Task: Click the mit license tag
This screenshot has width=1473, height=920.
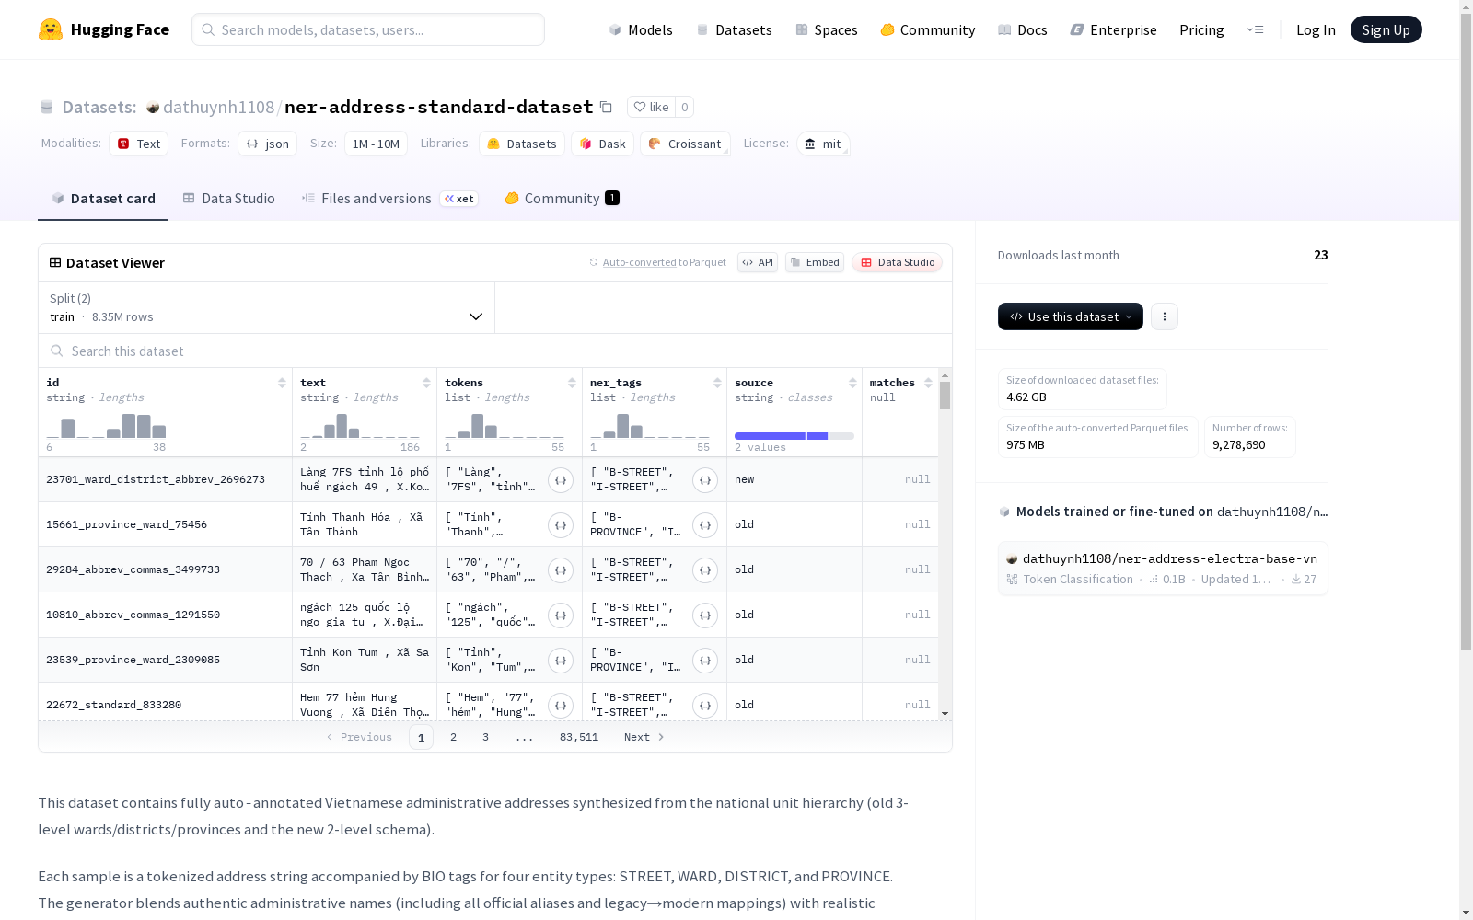Action: 823,144
